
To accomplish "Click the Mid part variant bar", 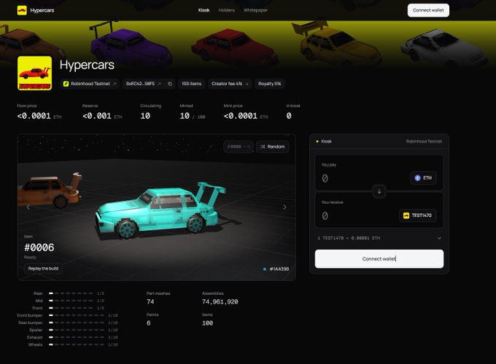I will click(71, 301).
